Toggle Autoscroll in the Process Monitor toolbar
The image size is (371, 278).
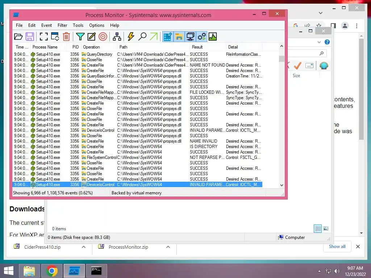click(55, 37)
